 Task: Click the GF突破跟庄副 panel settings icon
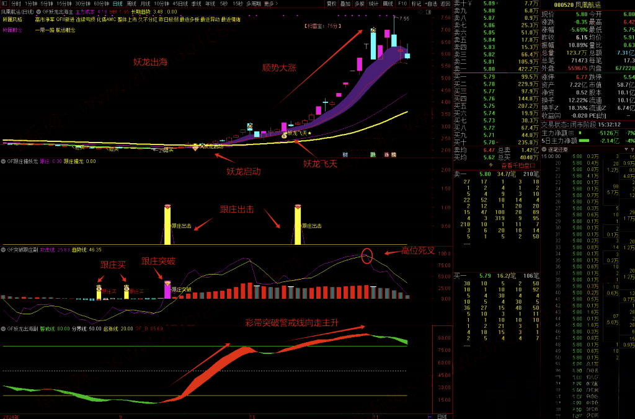(x=3, y=249)
